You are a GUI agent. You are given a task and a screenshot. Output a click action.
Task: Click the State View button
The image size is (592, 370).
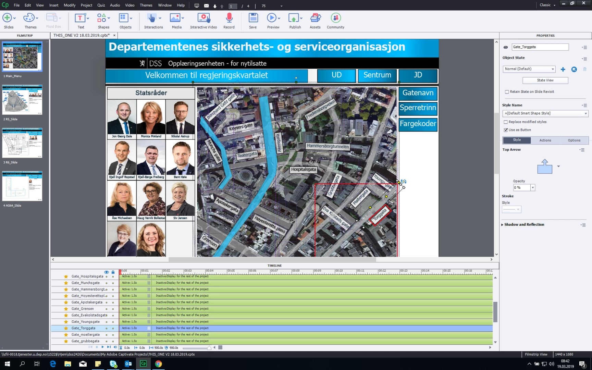click(x=545, y=80)
